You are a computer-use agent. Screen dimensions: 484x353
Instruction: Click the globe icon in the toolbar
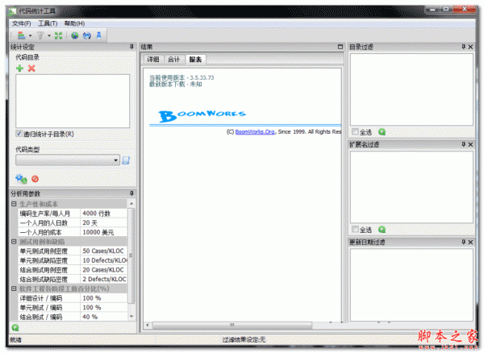75,35
